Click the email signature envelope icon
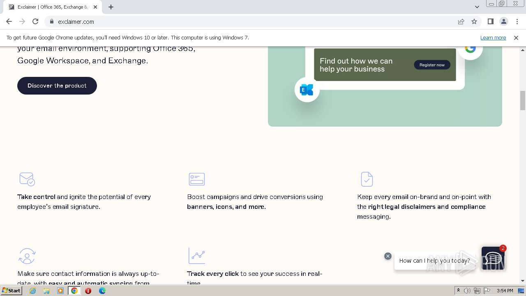 pos(27,179)
